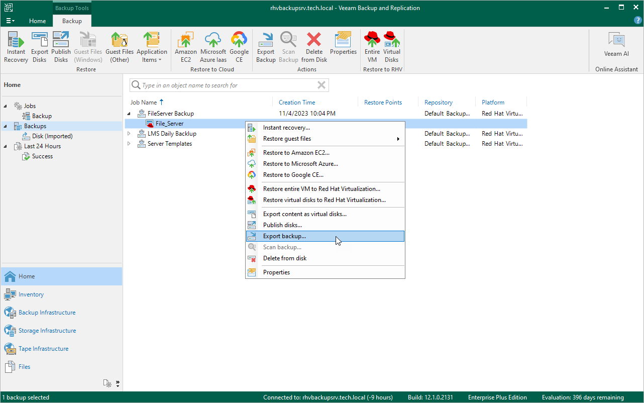
Task: Click the 11/4/2023 10:04 PM creation time
Action: (307, 114)
